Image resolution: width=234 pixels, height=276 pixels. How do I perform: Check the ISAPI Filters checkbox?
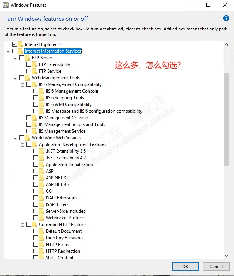35,204
